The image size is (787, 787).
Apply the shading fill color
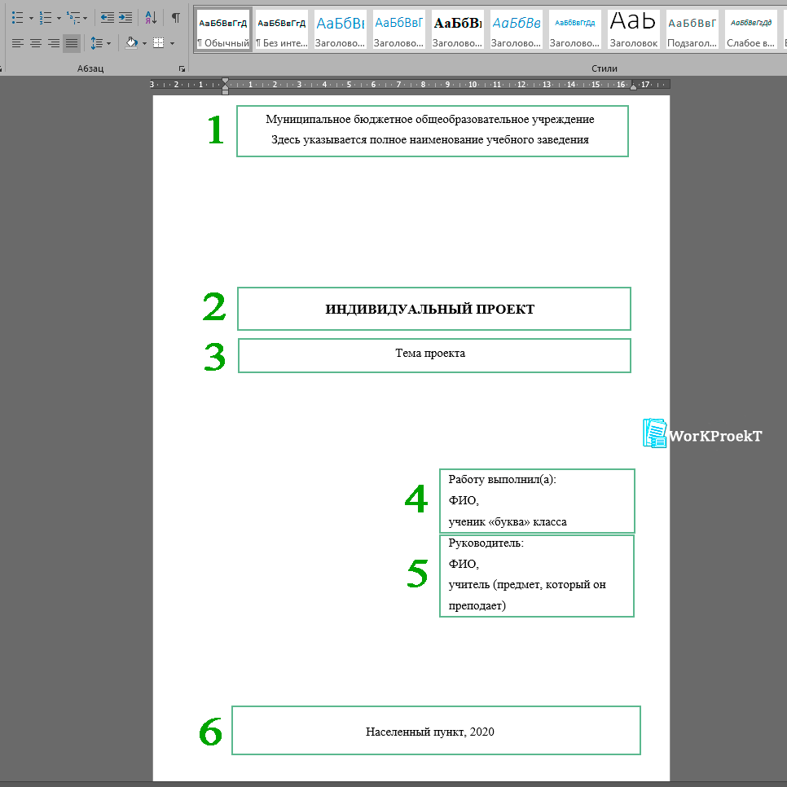pyautogui.click(x=131, y=42)
